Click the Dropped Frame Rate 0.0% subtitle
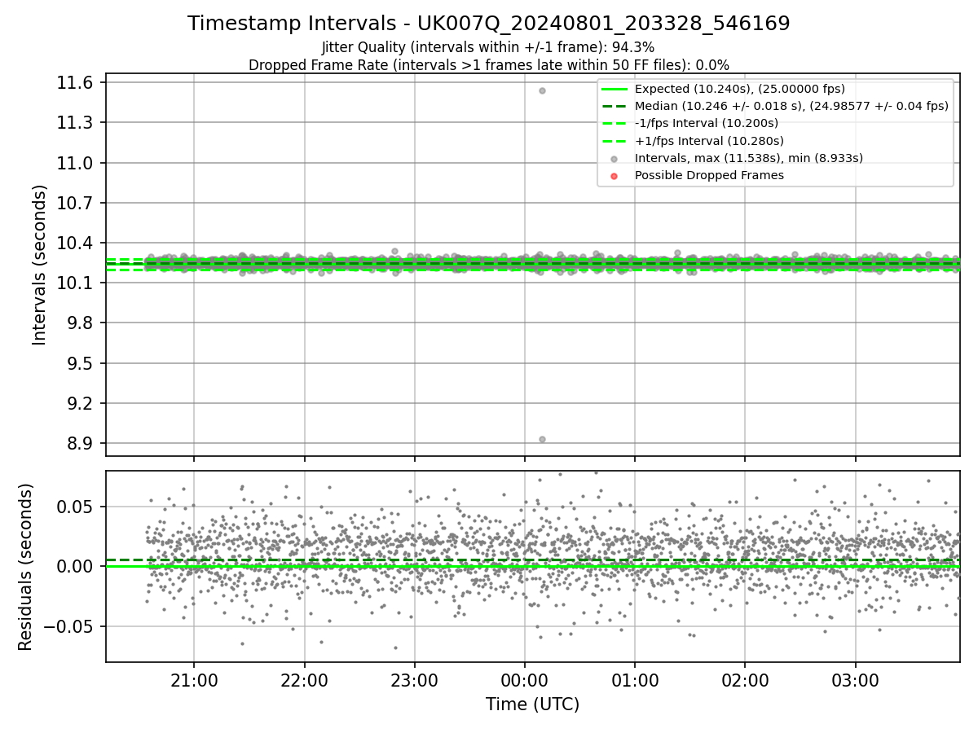Screen dimensions: 978x733 tap(488, 65)
